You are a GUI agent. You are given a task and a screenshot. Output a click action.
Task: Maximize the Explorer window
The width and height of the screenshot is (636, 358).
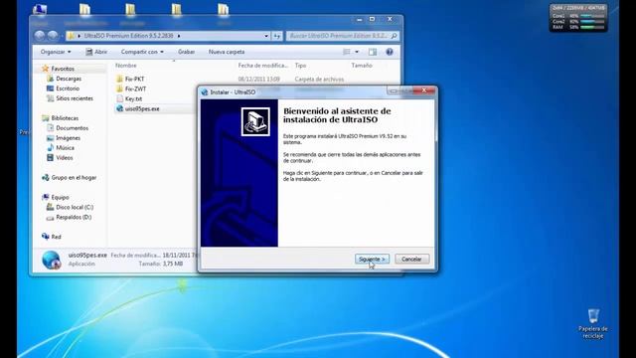point(373,19)
